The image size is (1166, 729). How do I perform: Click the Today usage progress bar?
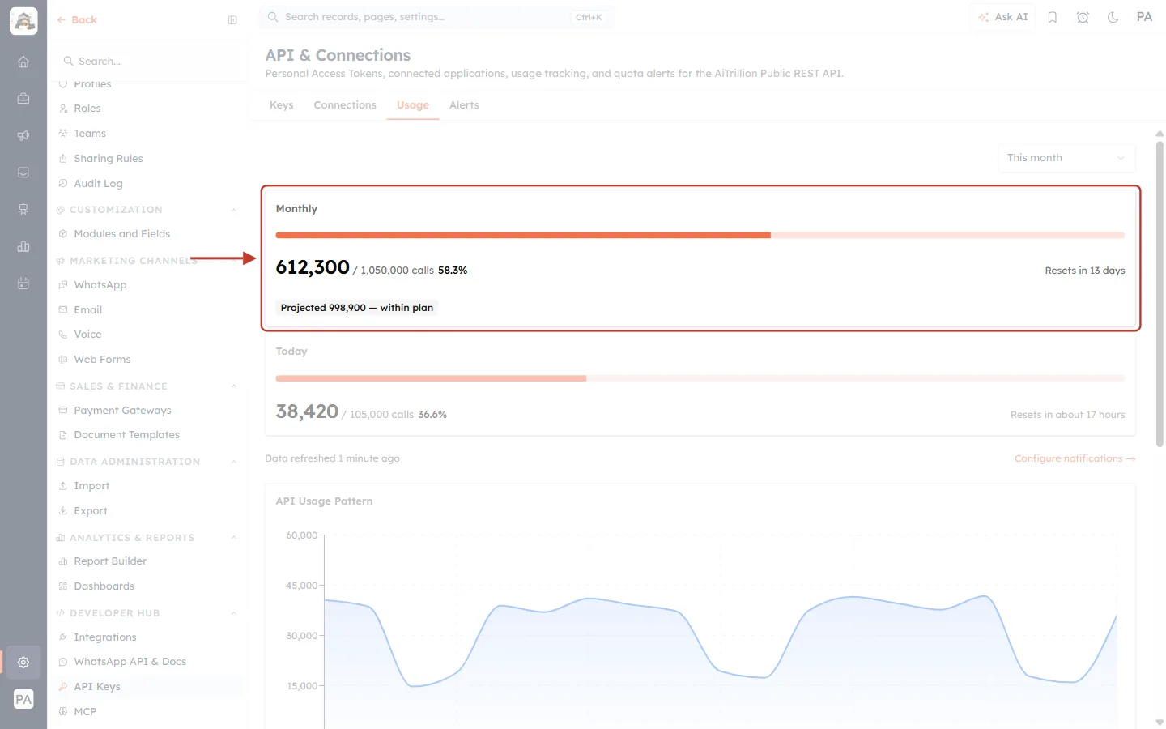[x=700, y=378]
